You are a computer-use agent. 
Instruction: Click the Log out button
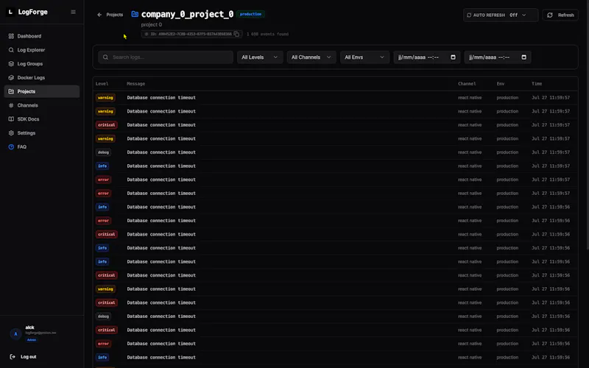(24, 357)
